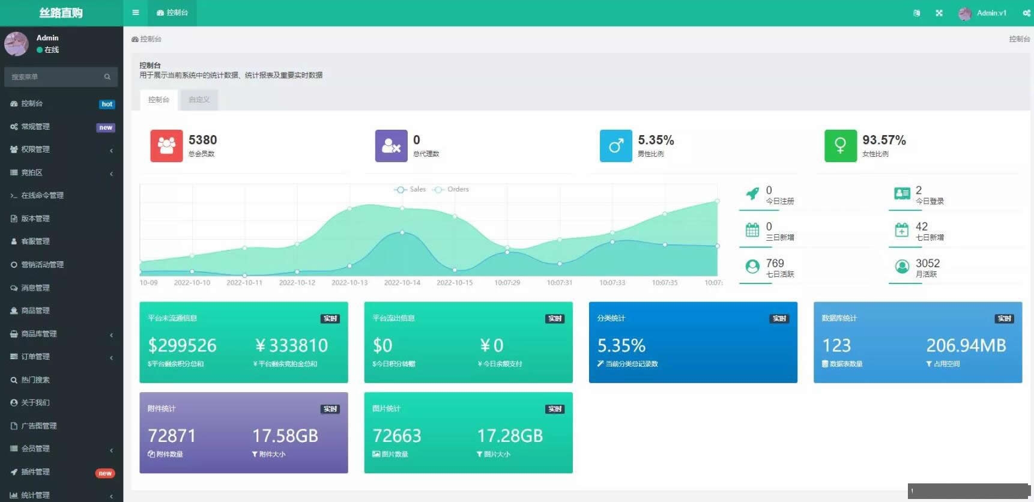Screen dimensions: 1034x502
Task: Click the 搜索菜单 search input field
Action: pyautogui.click(x=54, y=77)
